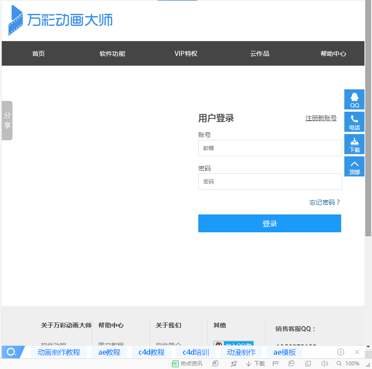Select the 下载 download icon in the sidebar

coord(354,144)
